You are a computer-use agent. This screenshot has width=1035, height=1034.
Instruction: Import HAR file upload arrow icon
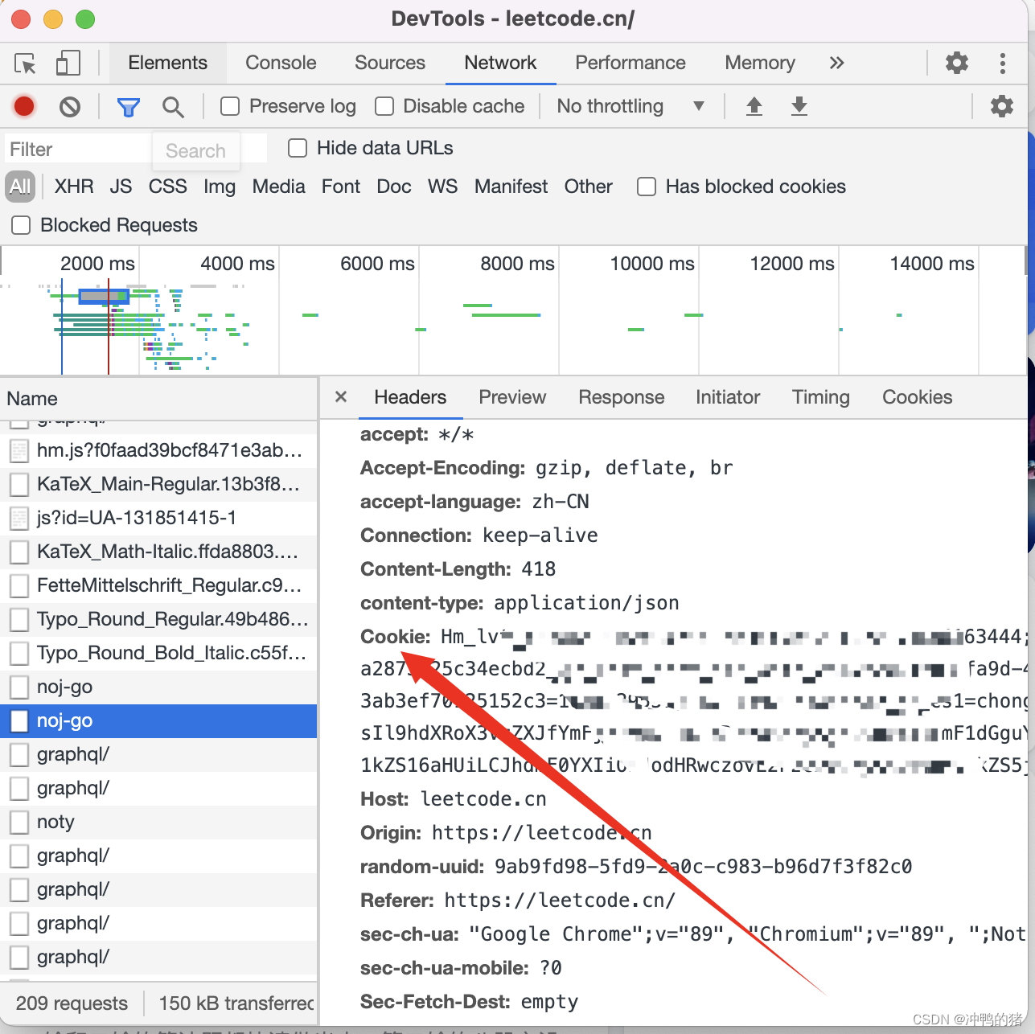point(754,106)
